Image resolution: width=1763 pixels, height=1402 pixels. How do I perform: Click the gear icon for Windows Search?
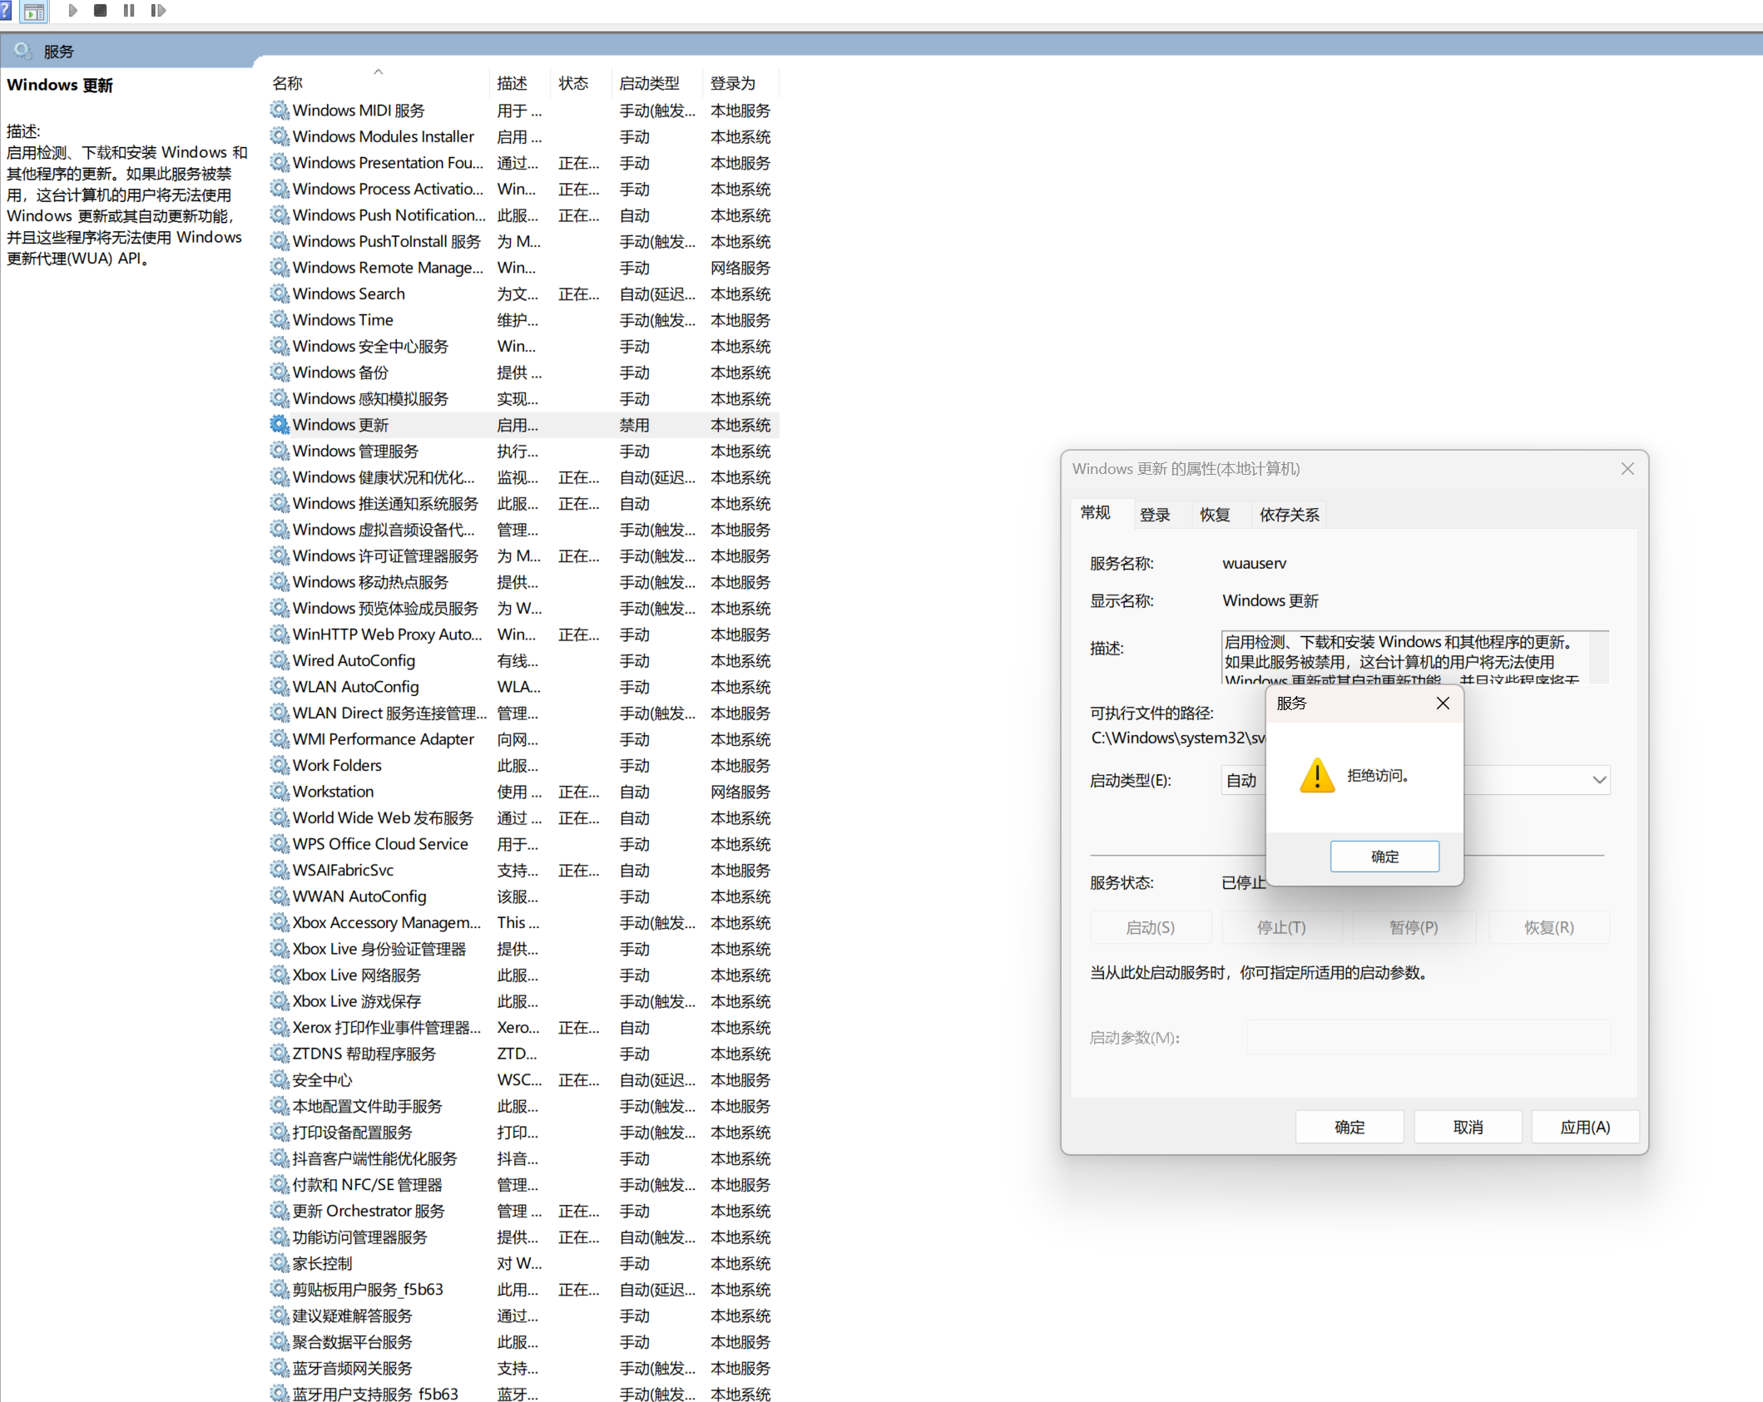[x=280, y=294]
